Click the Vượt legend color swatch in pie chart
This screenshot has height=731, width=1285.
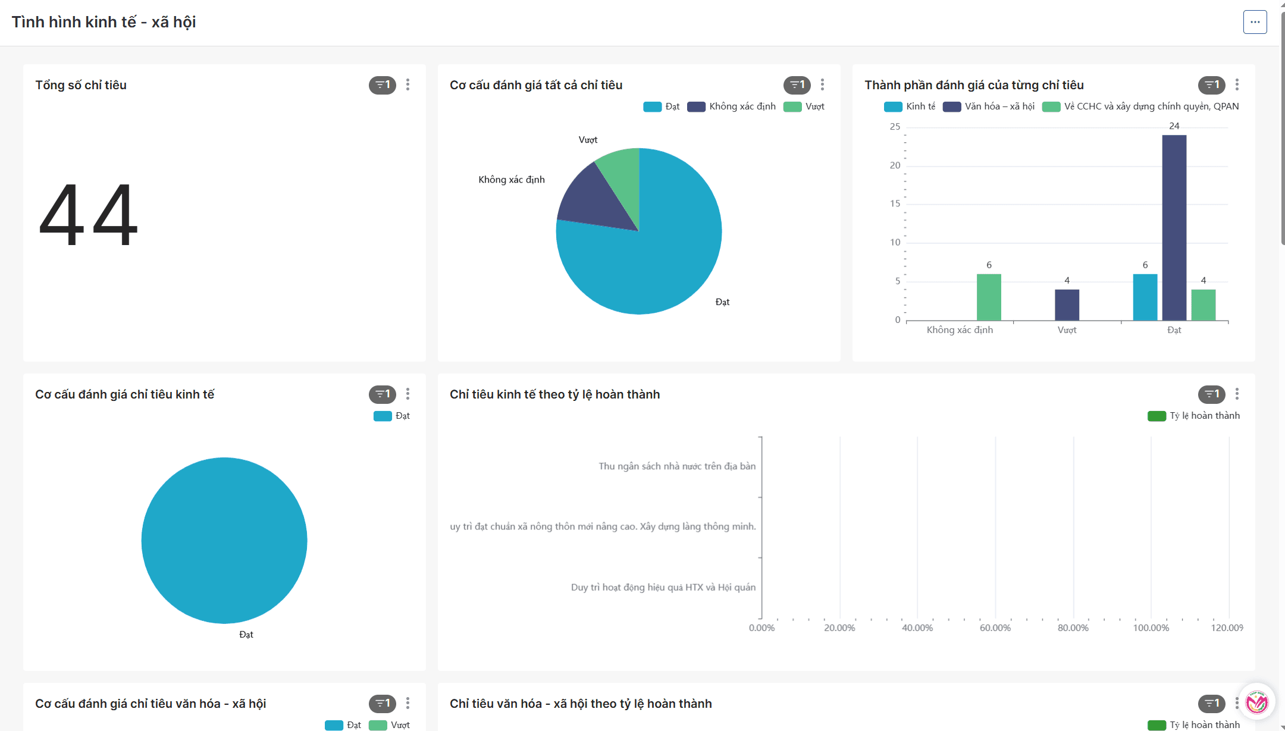click(x=792, y=107)
